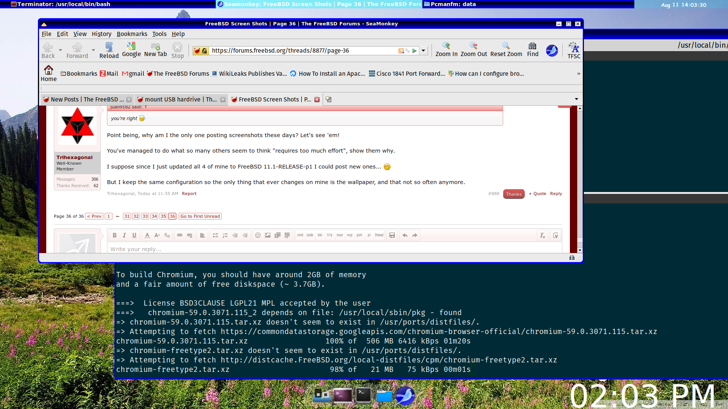
Task: Open the URL bar history dropdown
Action: (423, 50)
